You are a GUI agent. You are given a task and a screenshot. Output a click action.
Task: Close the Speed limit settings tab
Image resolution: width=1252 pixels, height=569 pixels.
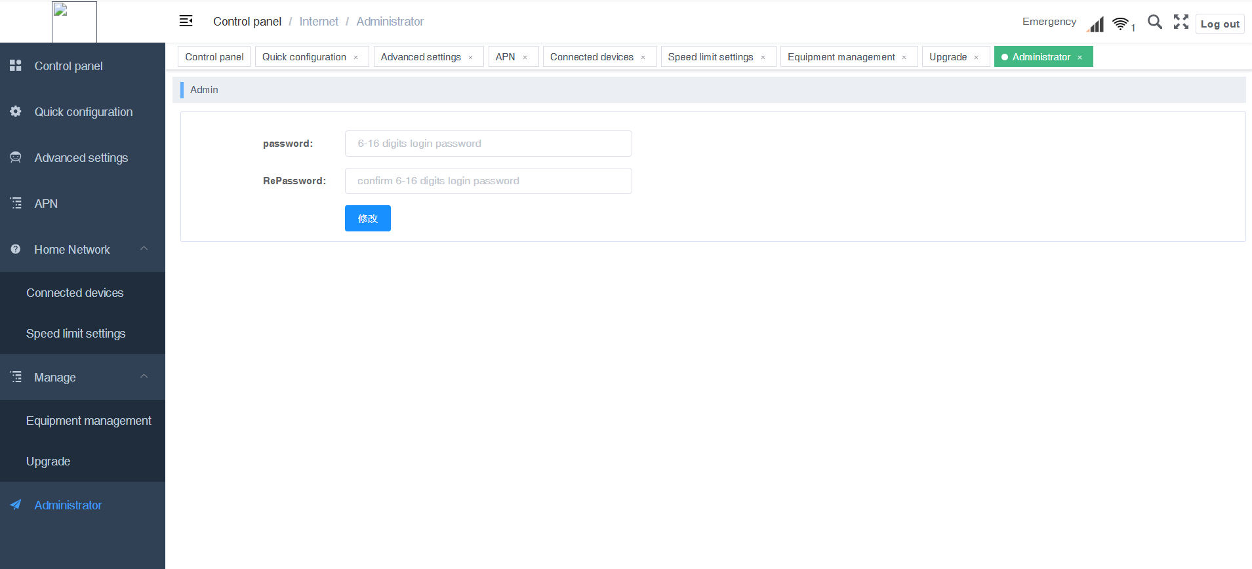pos(763,58)
